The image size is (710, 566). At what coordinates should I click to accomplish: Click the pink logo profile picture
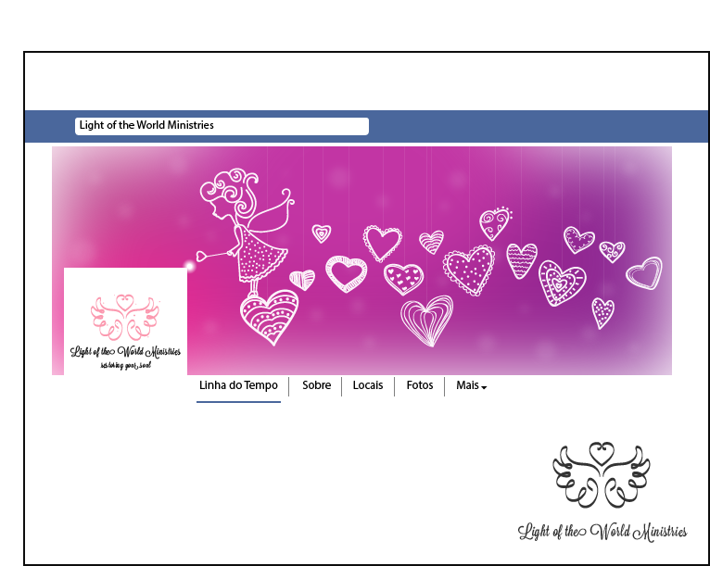pyautogui.click(x=125, y=321)
